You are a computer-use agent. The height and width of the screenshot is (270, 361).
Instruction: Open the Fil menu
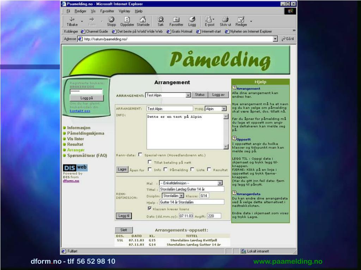tap(68, 11)
